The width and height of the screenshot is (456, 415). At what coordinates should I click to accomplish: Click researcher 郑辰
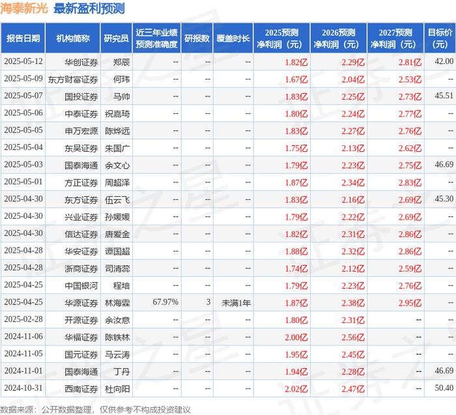pos(121,63)
